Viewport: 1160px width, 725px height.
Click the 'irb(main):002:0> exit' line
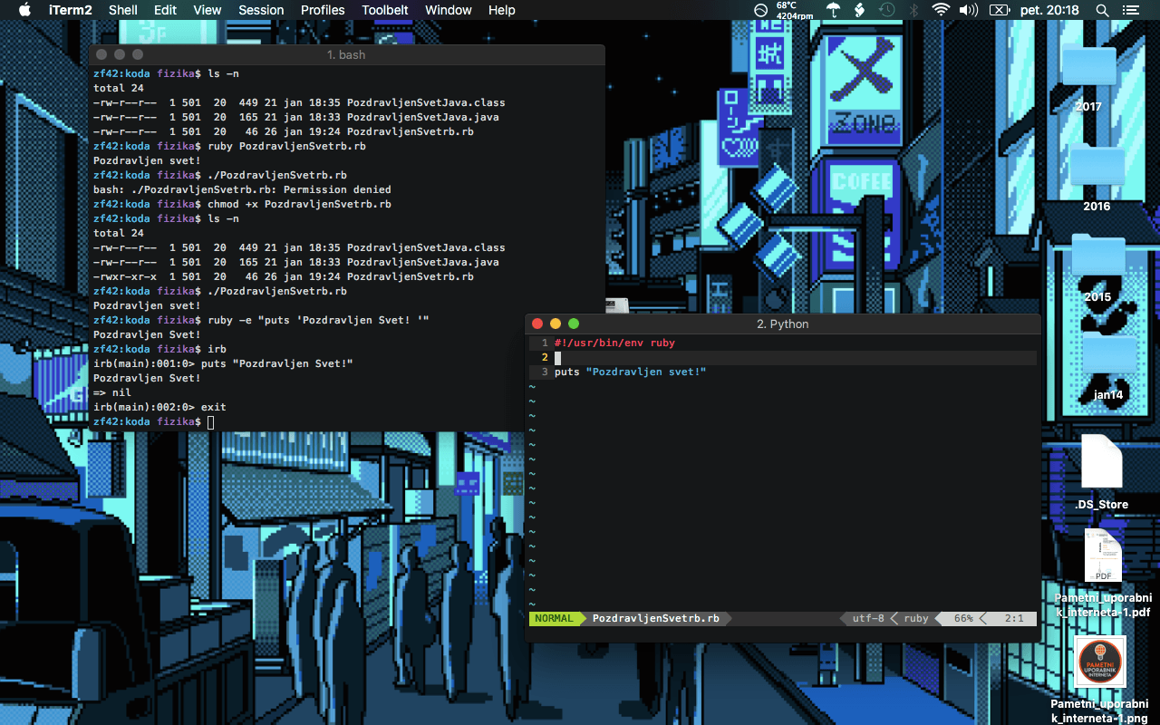click(159, 408)
